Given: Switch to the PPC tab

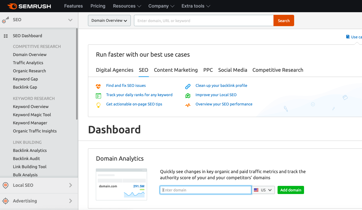Looking at the screenshot, I should [x=208, y=70].
